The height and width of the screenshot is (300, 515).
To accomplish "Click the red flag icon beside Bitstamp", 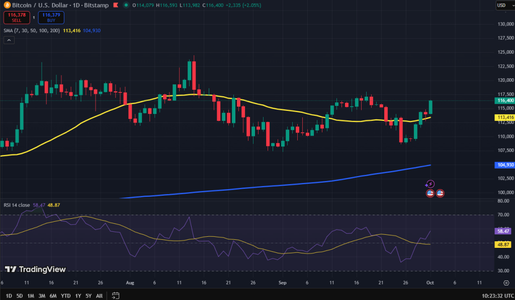I will [x=116, y=5].
